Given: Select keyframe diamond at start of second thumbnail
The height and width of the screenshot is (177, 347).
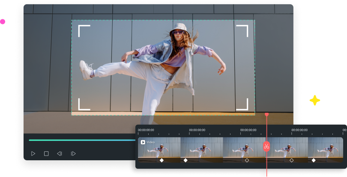Looking at the screenshot, I should click(185, 160).
